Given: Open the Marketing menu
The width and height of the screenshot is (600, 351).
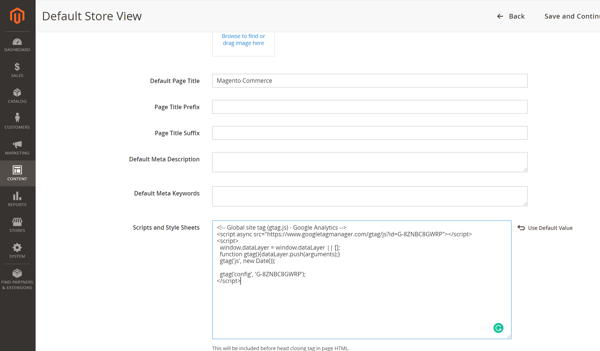Looking at the screenshot, I should click(x=17, y=147).
